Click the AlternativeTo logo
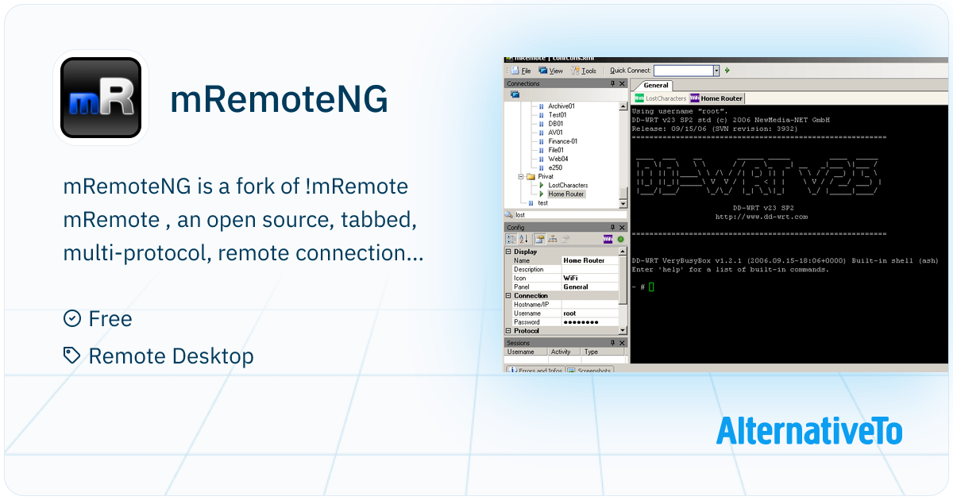Screen dimensions: 953x500 (809, 431)
